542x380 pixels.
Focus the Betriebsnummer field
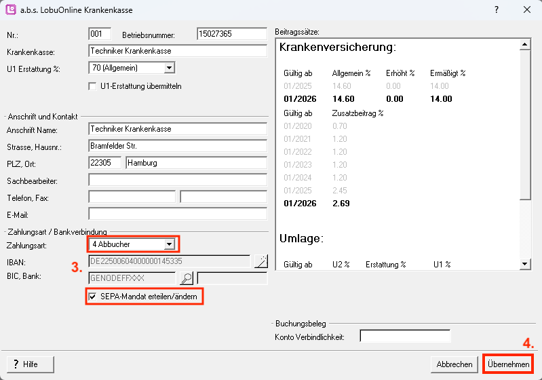pyautogui.click(x=231, y=34)
